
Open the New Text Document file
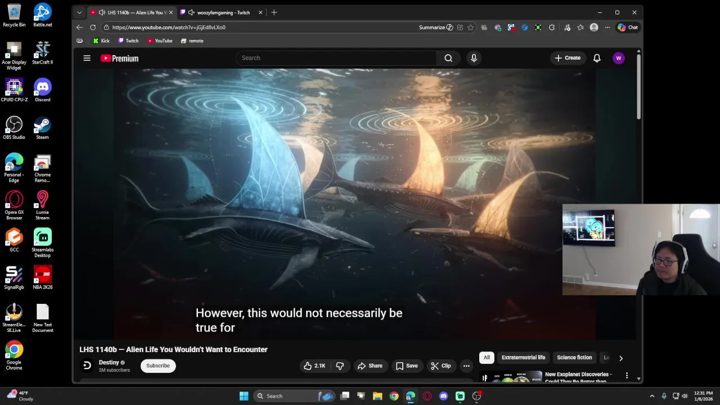coord(42,318)
